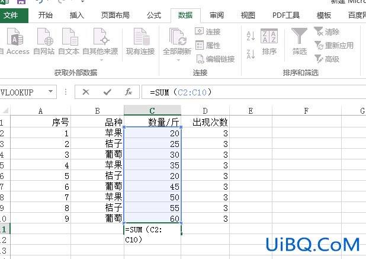This screenshot has width=366, height=259.
Task: Click 桔子 in row 3
Action: point(98,144)
